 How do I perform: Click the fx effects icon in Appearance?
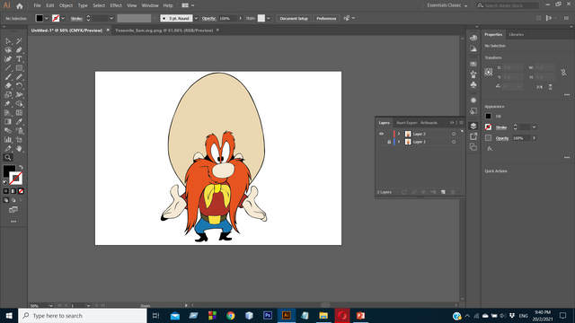pyautogui.click(x=490, y=149)
